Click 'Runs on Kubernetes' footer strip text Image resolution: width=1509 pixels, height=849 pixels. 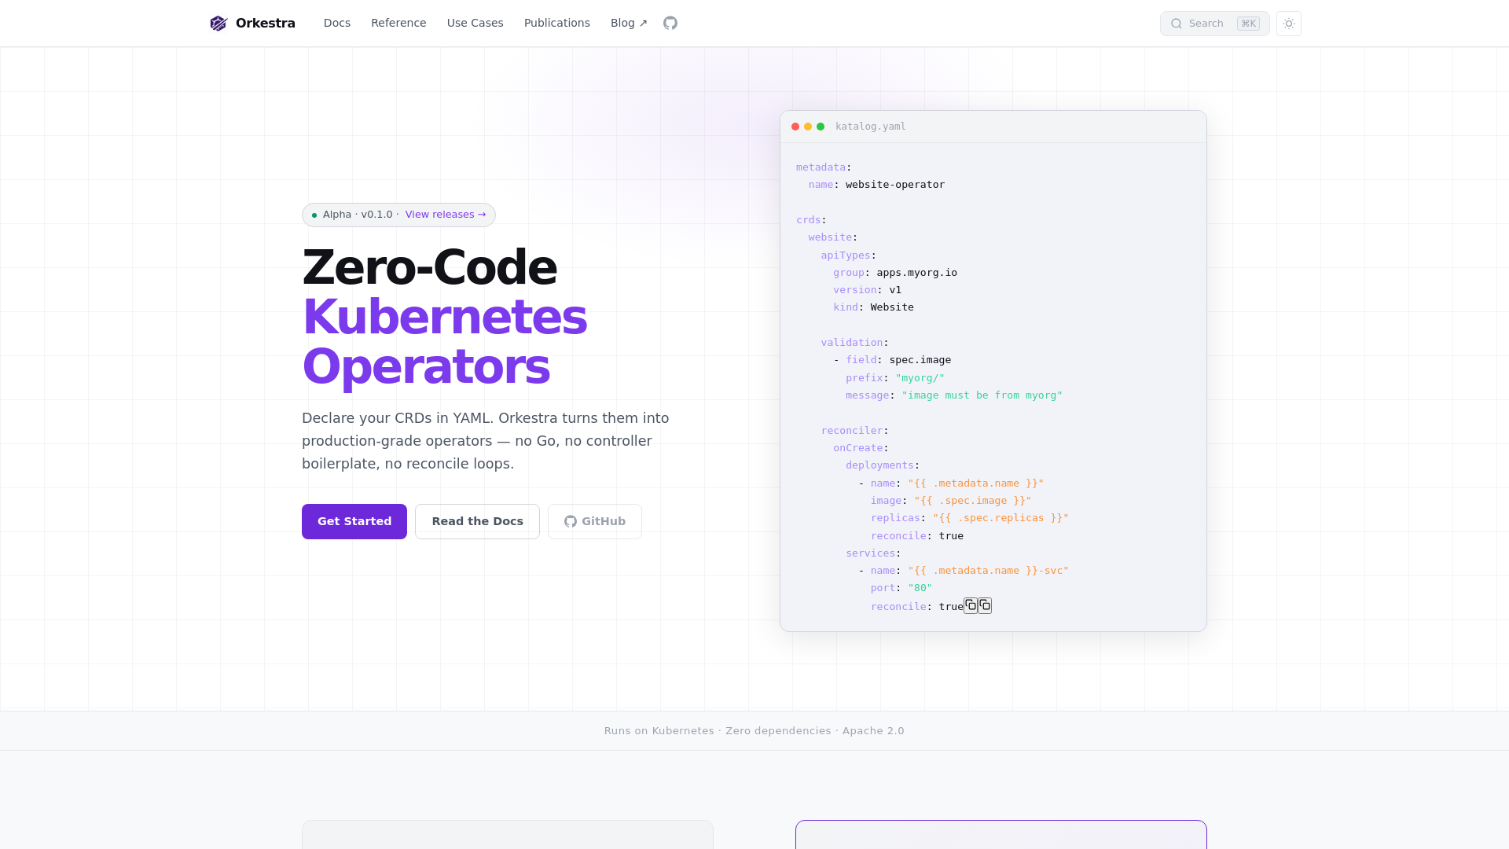coord(659,731)
